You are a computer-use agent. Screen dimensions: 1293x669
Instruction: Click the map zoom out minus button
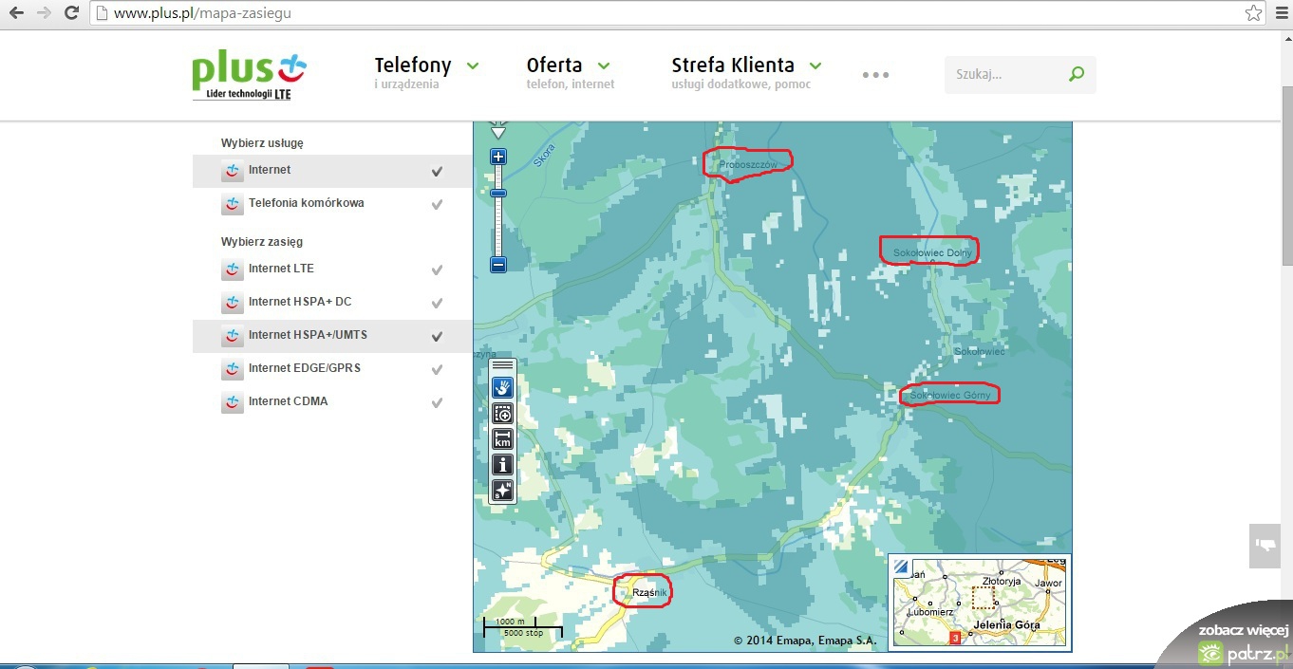[498, 265]
